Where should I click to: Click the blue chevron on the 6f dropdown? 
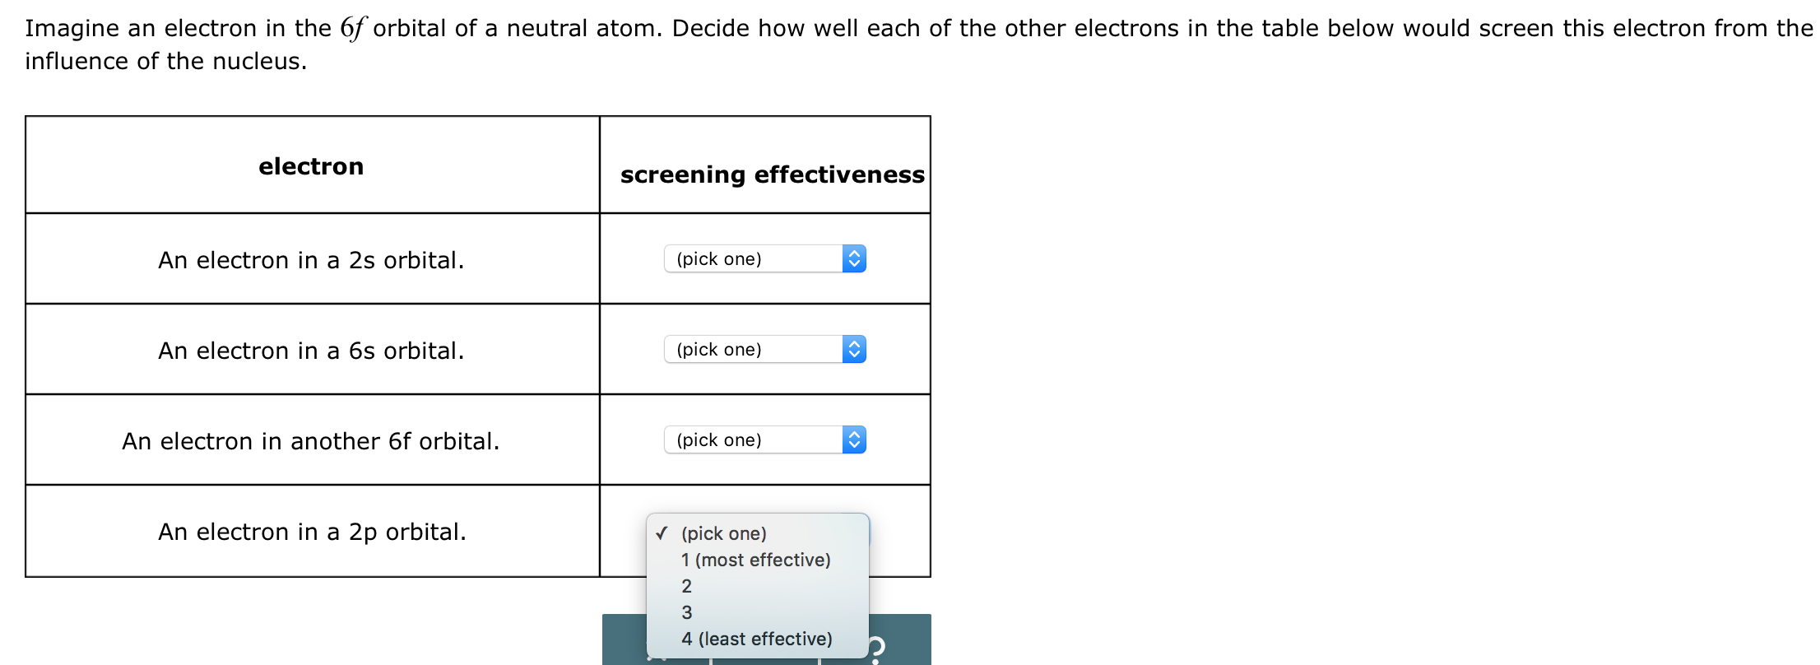(x=854, y=439)
